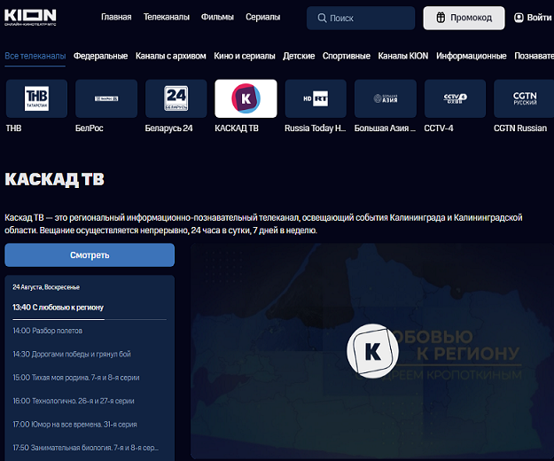The image size is (554, 461).
Task: Click the Смотреть button
Action: (90, 255)
